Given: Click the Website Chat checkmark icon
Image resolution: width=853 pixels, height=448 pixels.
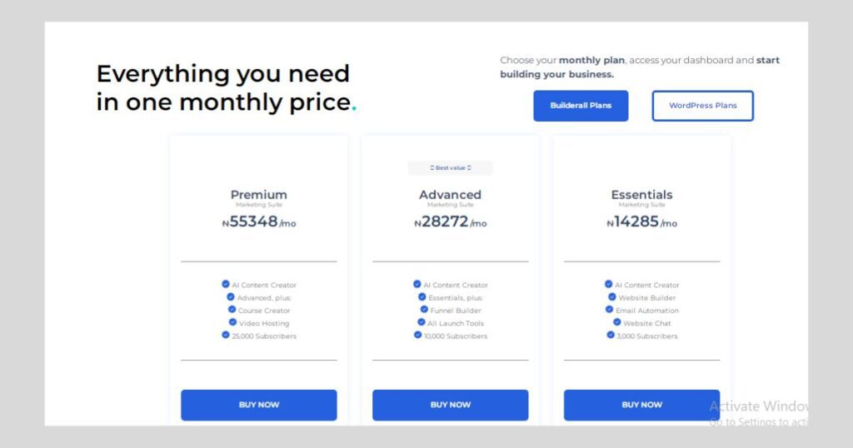Looking at the screenshot, I should (x=617, y=322).
